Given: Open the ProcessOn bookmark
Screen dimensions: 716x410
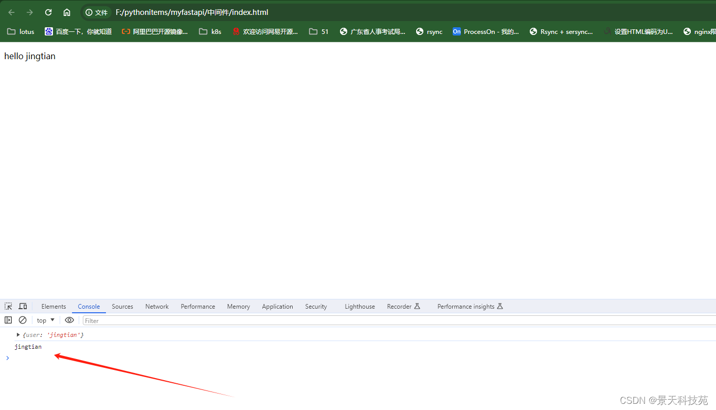Looking at the screenshot, I should tap(486, 31).
